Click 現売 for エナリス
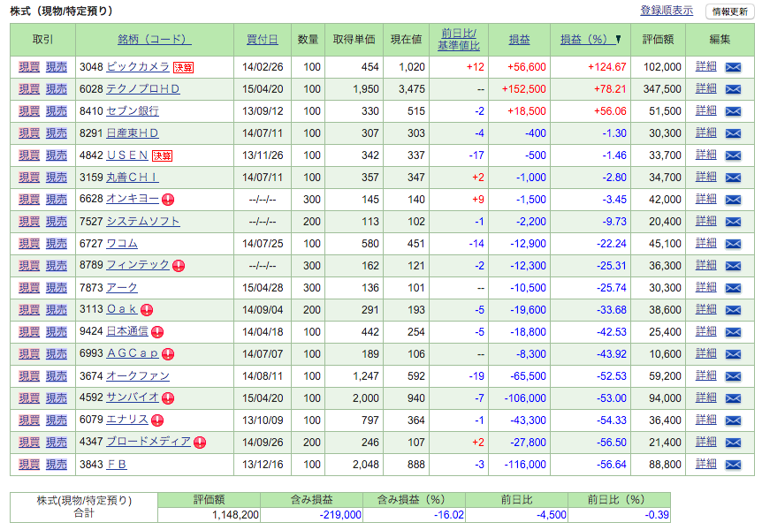This screenshot has width=762, height=530. [57, 420]
